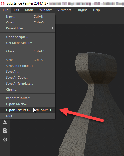
Task: Select Save And Compact entry
Action: pos(28,66)
